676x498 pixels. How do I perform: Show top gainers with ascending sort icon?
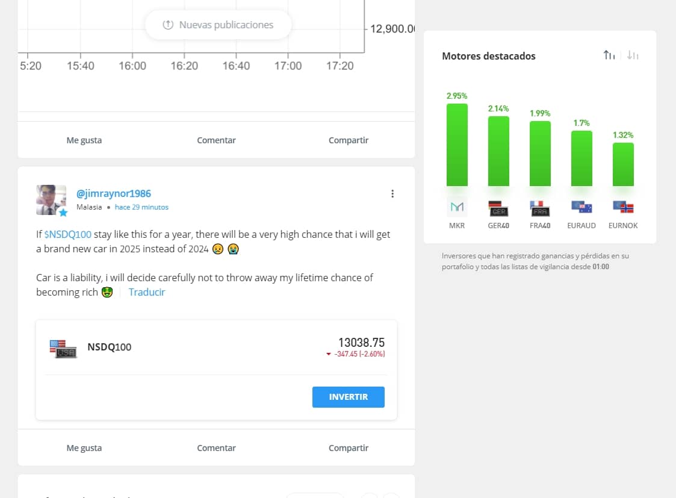(609, 55)
